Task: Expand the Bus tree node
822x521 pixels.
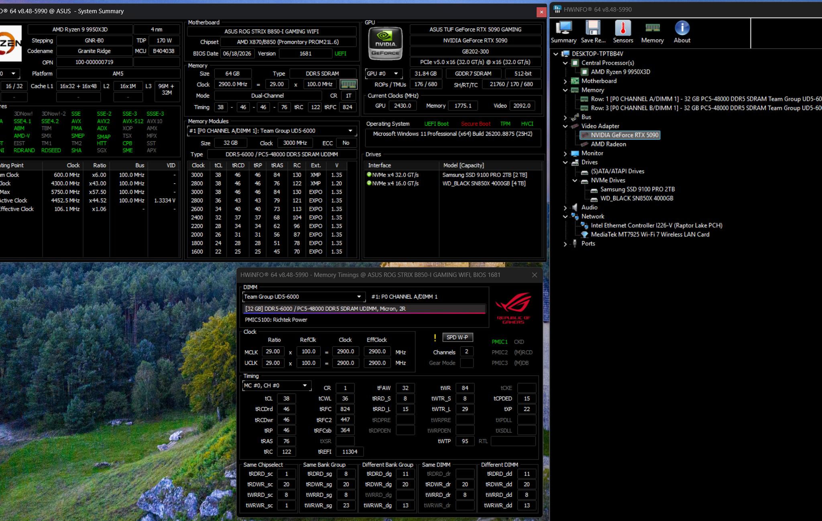Action: (566, 118)
